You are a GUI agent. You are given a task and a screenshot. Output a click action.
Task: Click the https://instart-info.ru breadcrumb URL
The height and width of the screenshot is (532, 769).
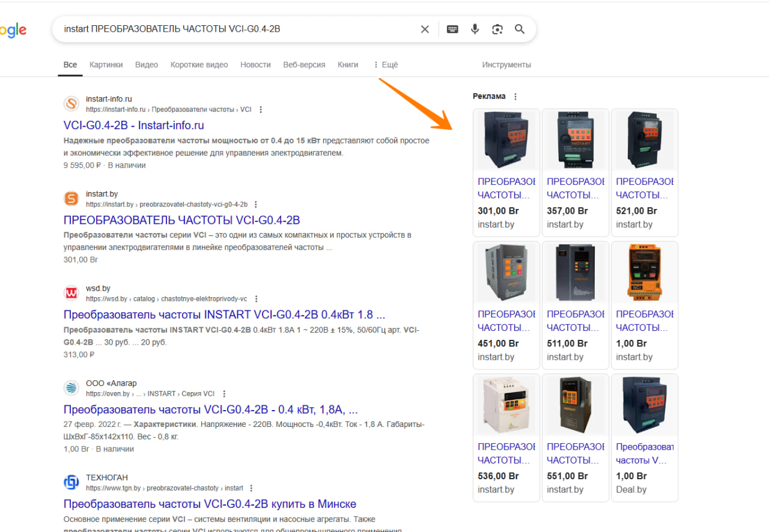169,110
